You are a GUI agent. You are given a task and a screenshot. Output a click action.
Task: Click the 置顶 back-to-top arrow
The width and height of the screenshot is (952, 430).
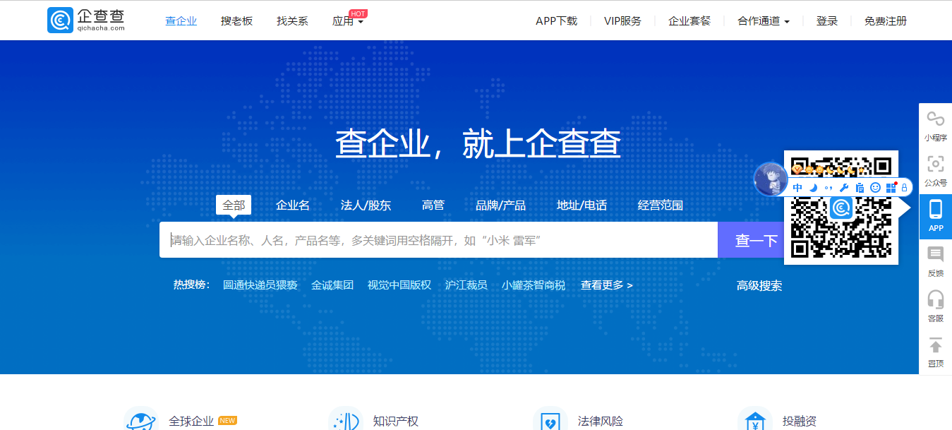pyautogui.click(x=935, y=345)
